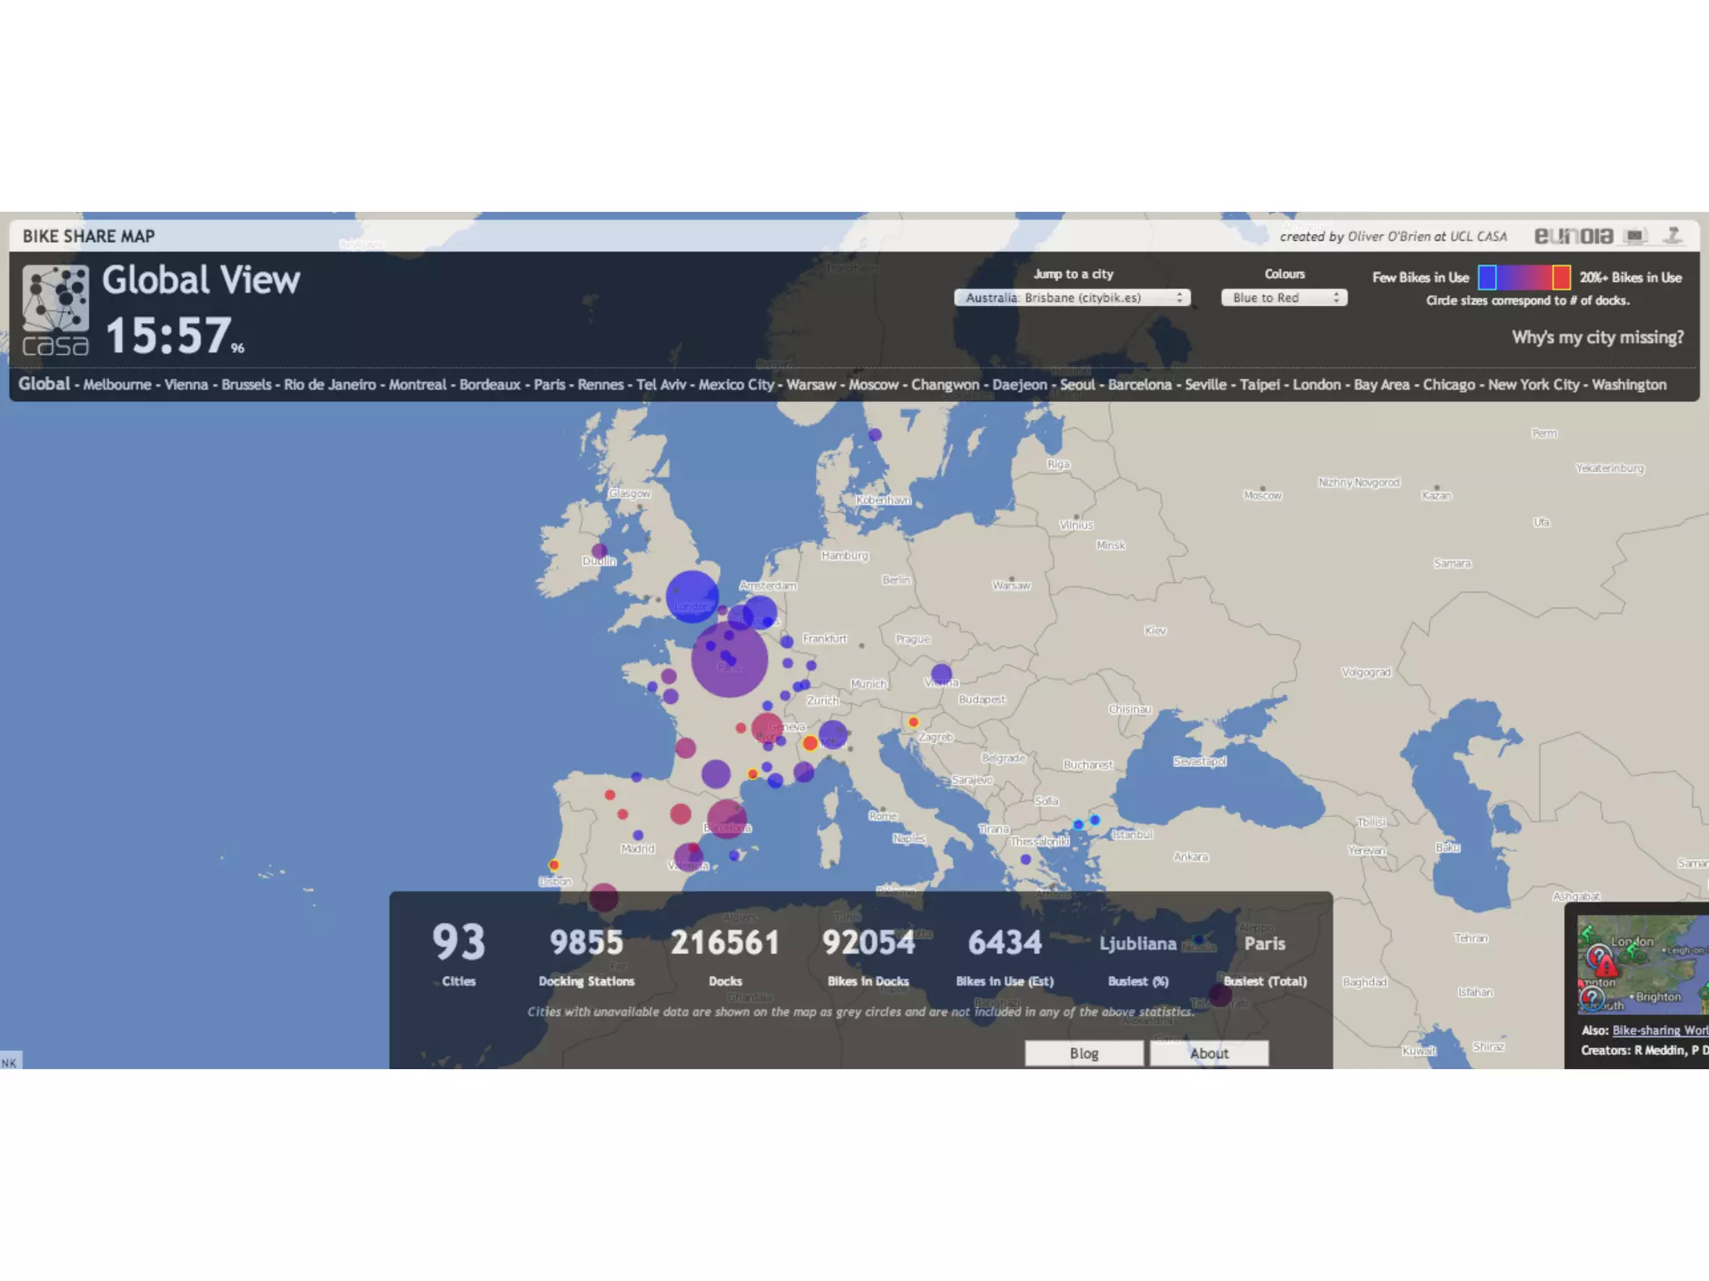The image size is (1709, 1281).
Task: Click the Vienna circle marker
Action: tap(941, 674)
